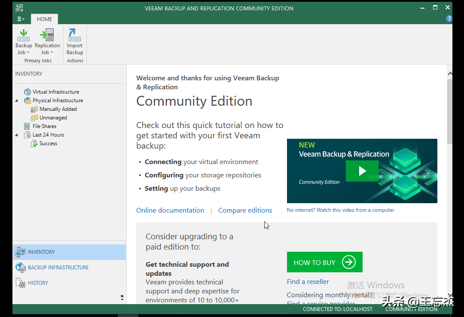This screenshot has width=464, height=317.
Task: Click CONNECTED TO: LOCALHOST status text
Action: pyautogui.click(x=338, y=309)
